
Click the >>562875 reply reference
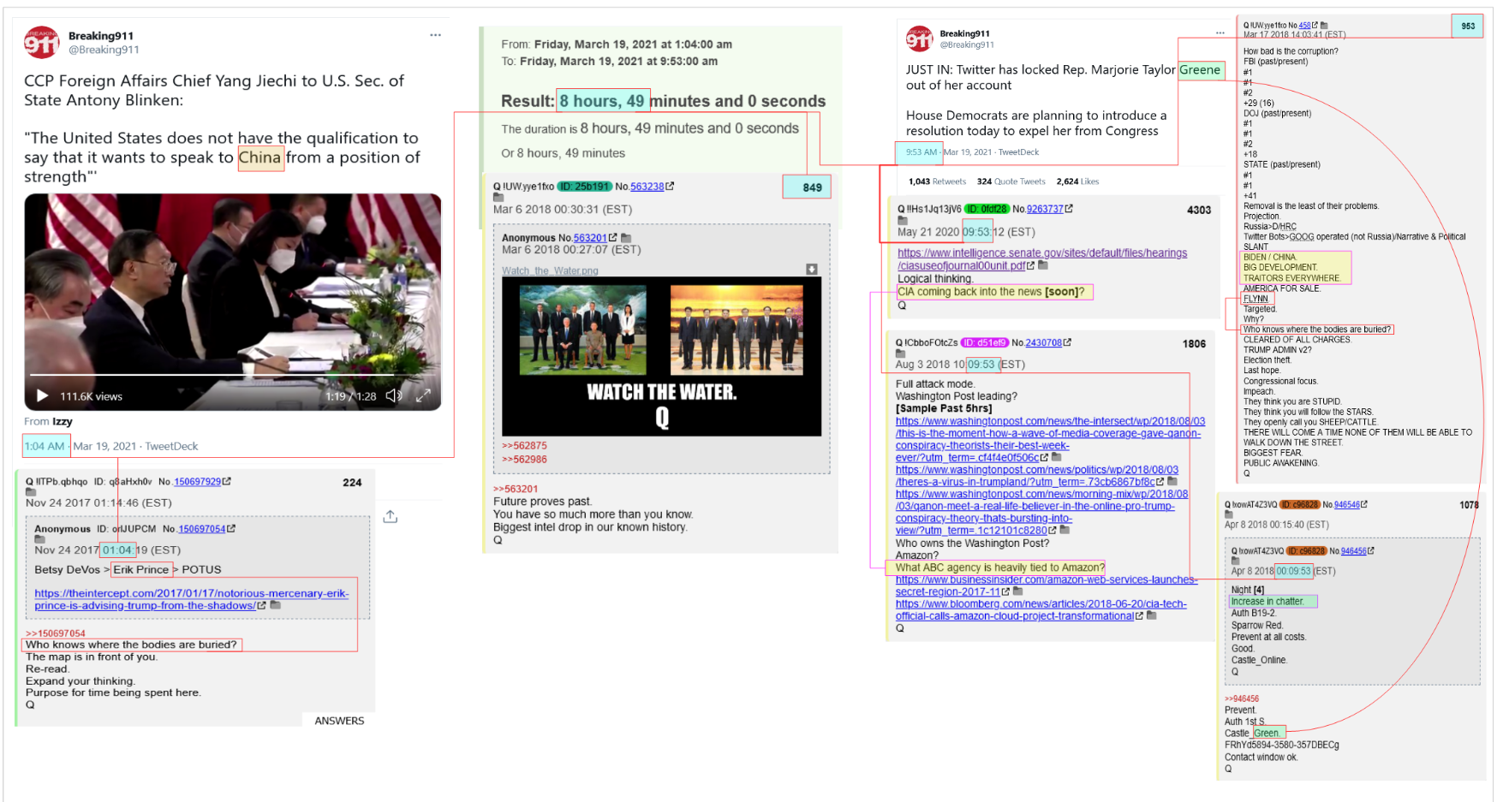[524, 446]
